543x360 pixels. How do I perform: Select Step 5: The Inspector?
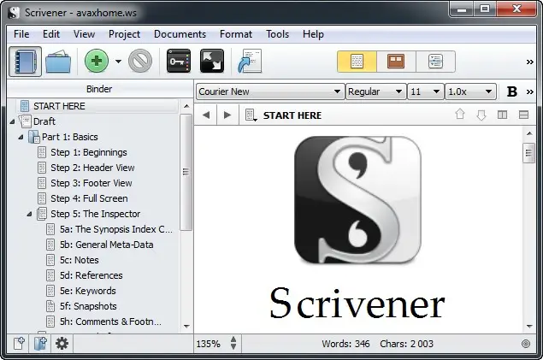point(95,214)
